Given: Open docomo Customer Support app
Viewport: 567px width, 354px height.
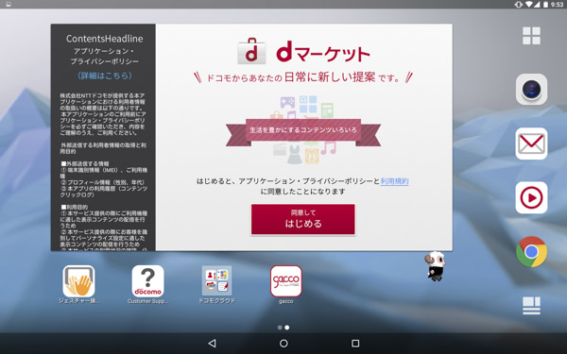Looking at the screenshot, I should point(148,281).
